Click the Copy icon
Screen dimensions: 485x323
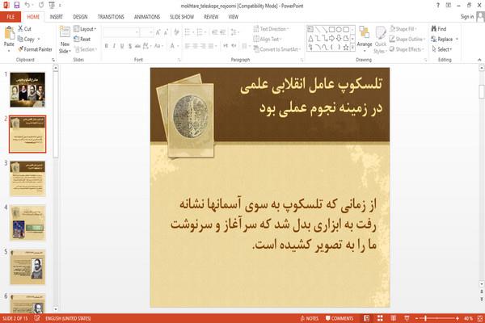20,39
